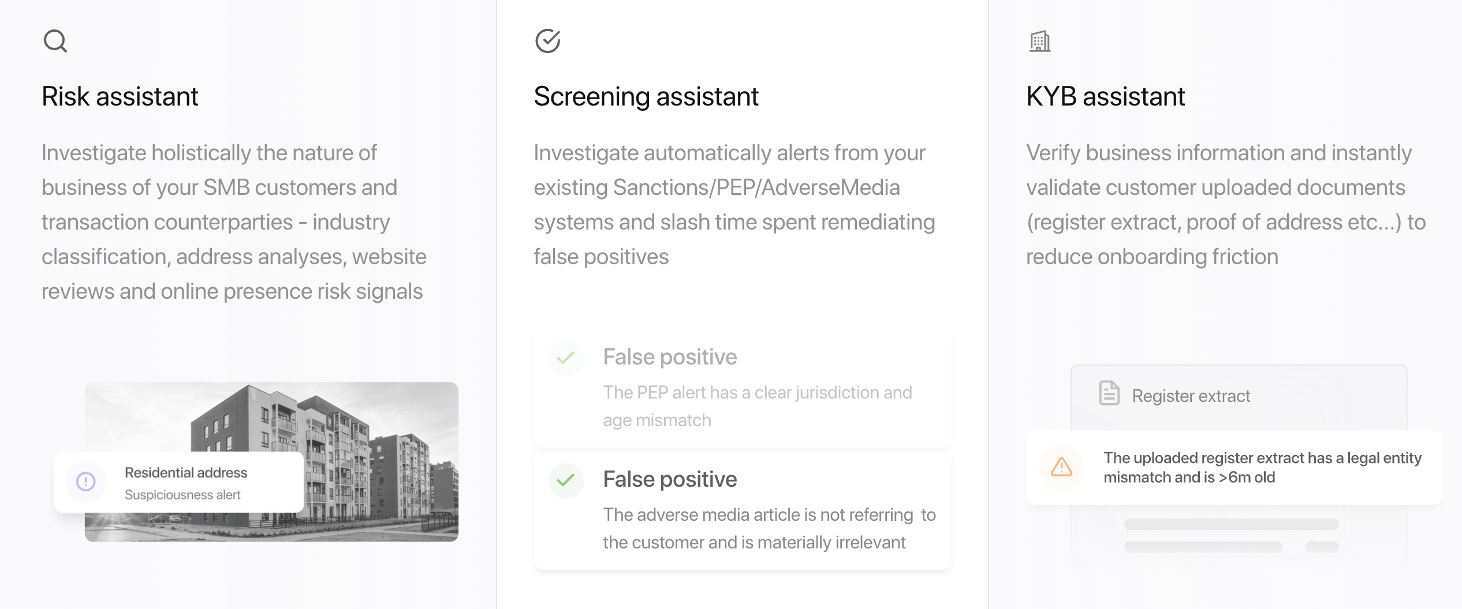This screenshot has width=1462, height=609.
Task: Click faded green checkmark on PEP card
Action: pyautogui.click(x=566, y=358)
